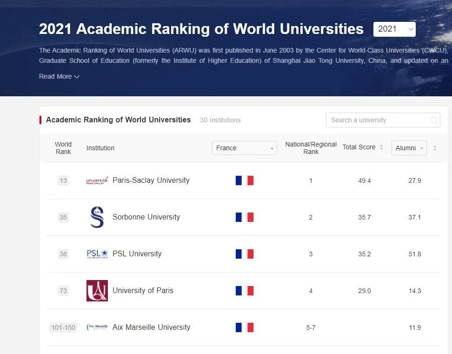
Task: Click the France flag in Sorbonne row
Action: coord(245,217)
